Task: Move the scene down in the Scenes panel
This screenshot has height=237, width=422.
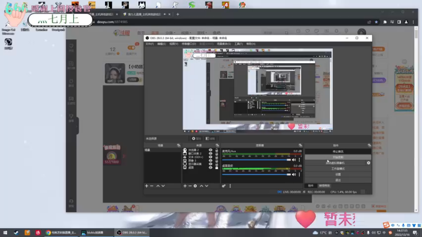Action: pos(163,186)
